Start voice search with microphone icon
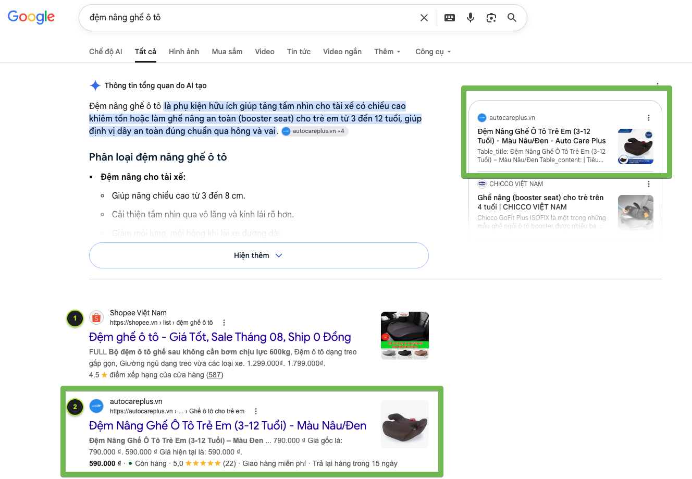The height and width of the screenshot is (479, 692). pyautogui.click(x=471, y=18)
